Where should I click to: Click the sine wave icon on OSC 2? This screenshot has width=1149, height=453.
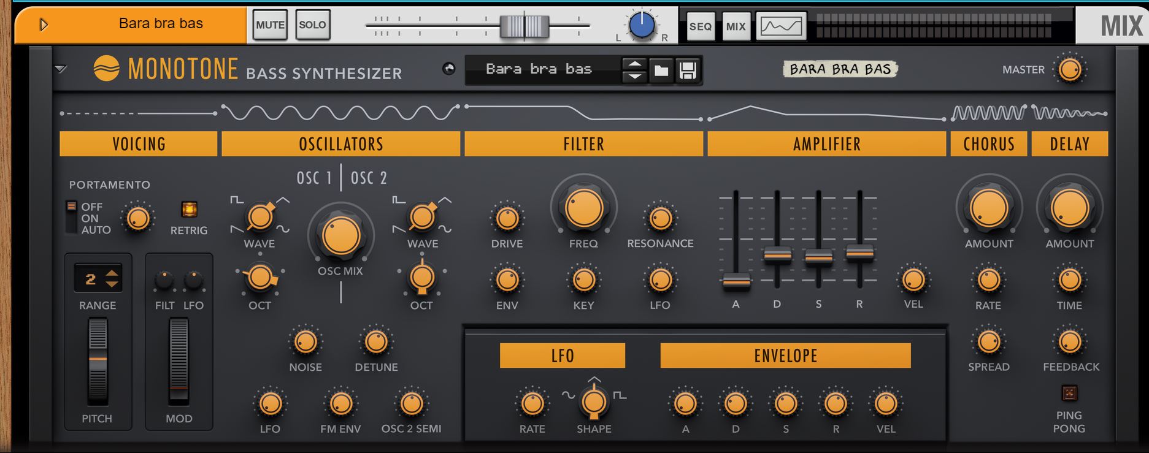click(445, 229)
